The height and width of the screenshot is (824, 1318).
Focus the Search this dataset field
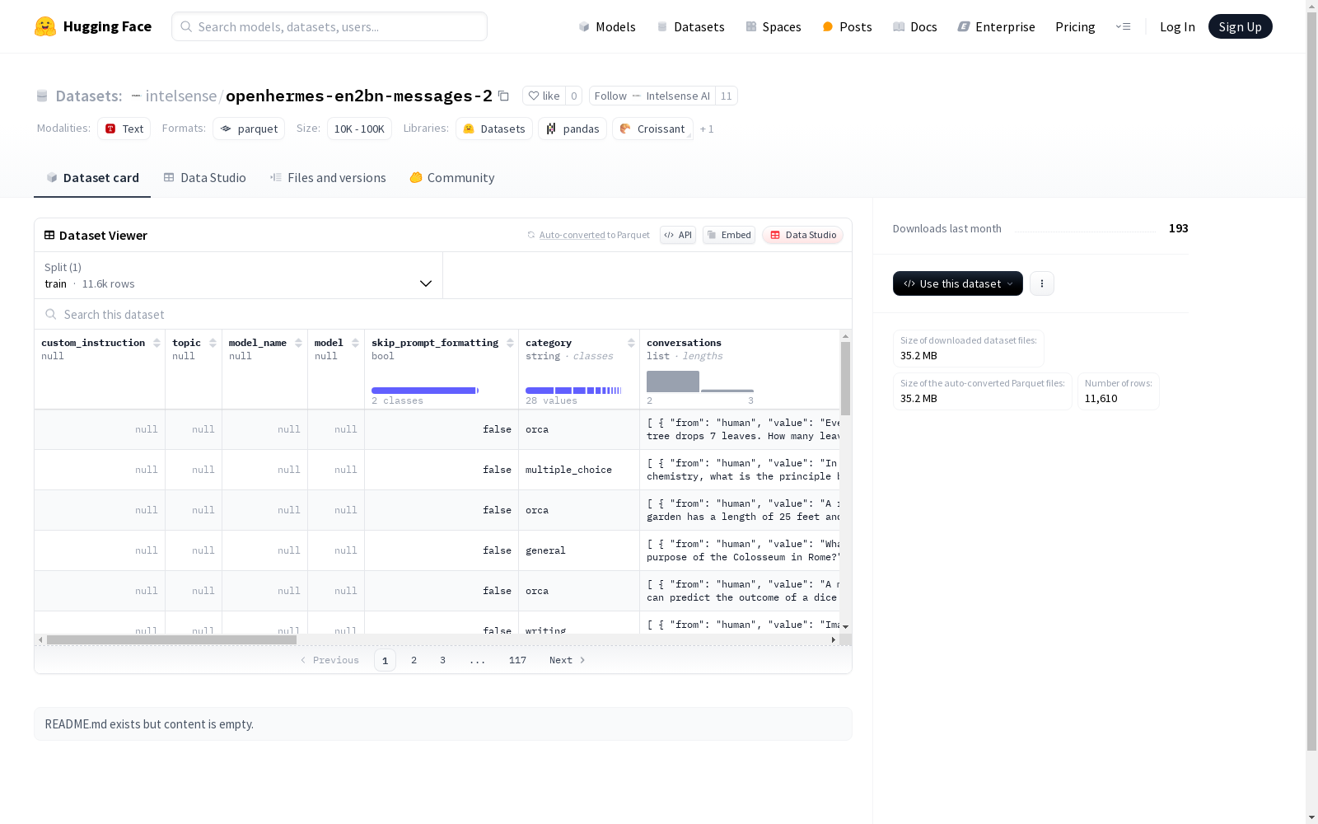[443, 314]
